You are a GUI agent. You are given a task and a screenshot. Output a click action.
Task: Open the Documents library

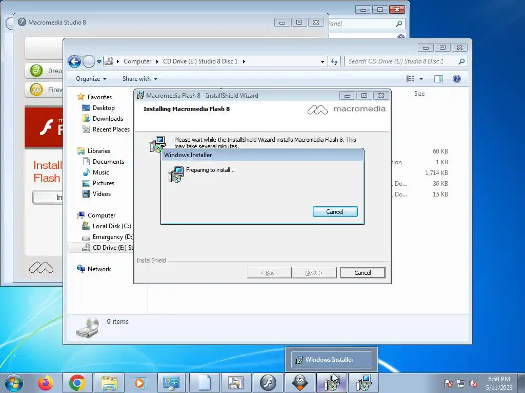tap(108, 162)
